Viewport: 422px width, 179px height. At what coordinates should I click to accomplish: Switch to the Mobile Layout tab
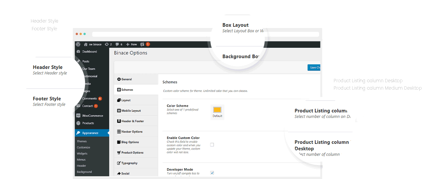(136, 111)
